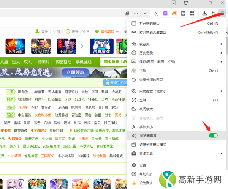Open the downloads arrow icon in toolbar
The image size is (228, 189).
click(204, 13)
